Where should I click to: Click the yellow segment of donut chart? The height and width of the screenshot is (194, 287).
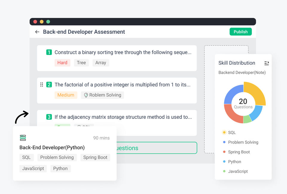click(x=256, y=93)
